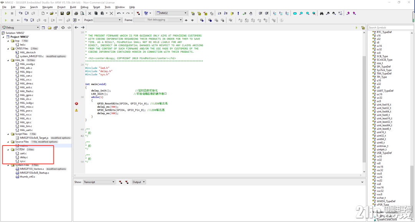This screenshot has width=415, height=222.
Task: Redo the last undone edit
Action: tap(128, 13)
